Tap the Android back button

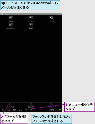click(3, 110)
